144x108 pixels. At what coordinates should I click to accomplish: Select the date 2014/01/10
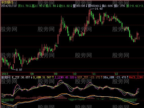click(9, 6)
